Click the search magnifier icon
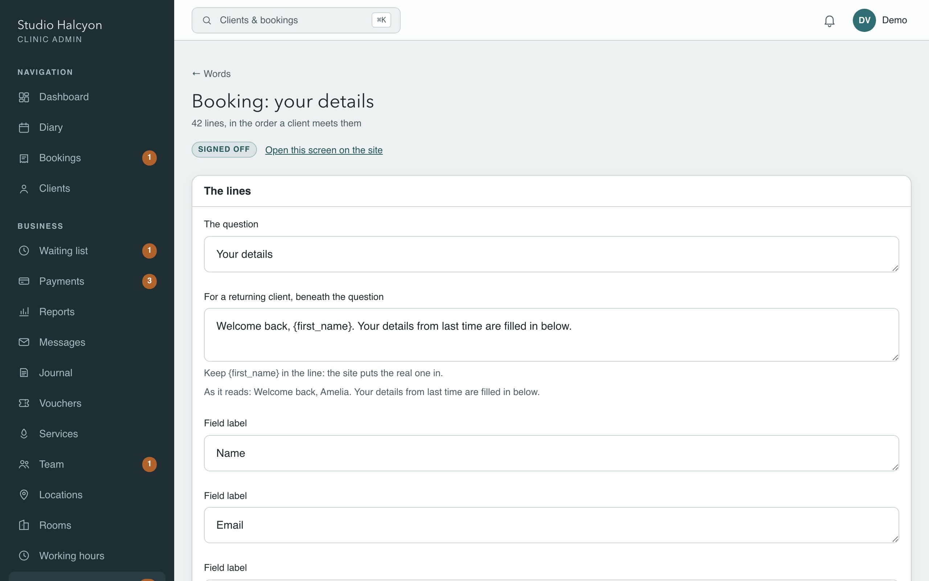Screen dimensions: 929x581 point(206,20)
